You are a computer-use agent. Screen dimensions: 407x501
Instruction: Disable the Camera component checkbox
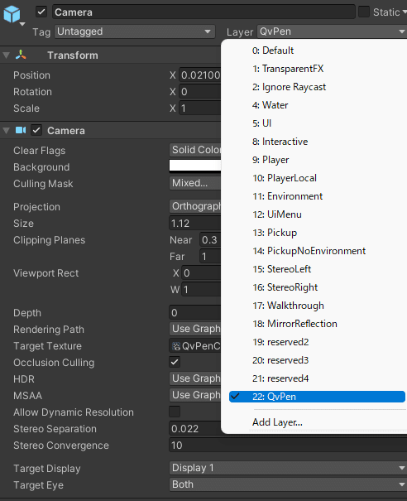[x=36, y=130]
